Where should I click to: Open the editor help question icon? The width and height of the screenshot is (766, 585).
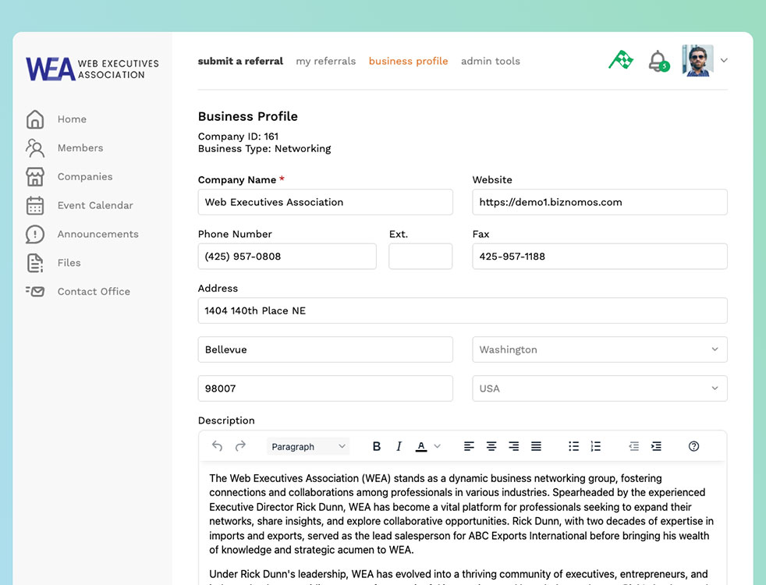coord(693,446)
